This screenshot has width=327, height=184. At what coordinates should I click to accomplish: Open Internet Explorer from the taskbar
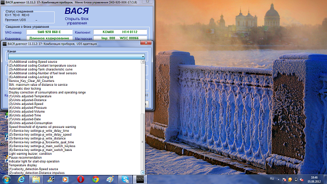[x=21, y=179]
